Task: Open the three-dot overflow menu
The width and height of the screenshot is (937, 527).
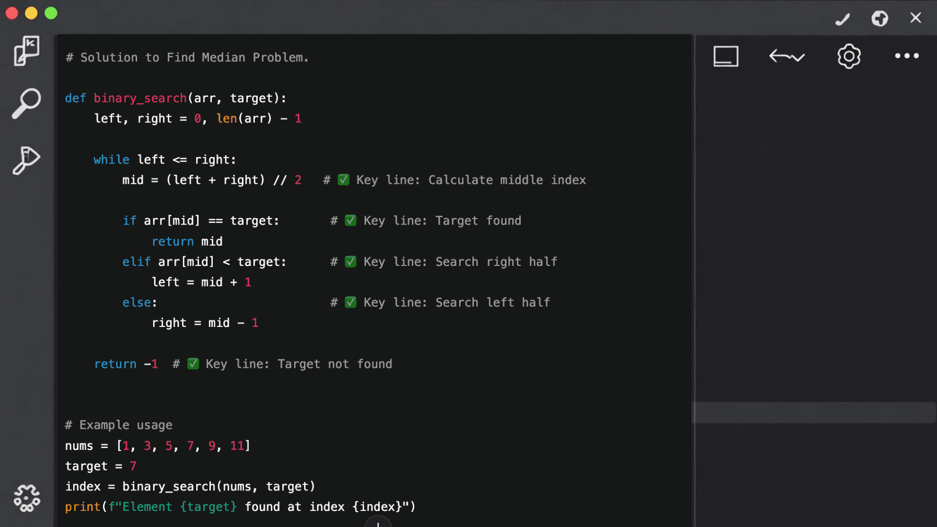Action: pyautogui.click(x=906, y=56)
